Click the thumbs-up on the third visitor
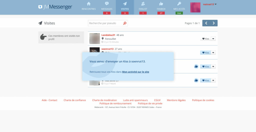256x132 pixels. [196, 66]
